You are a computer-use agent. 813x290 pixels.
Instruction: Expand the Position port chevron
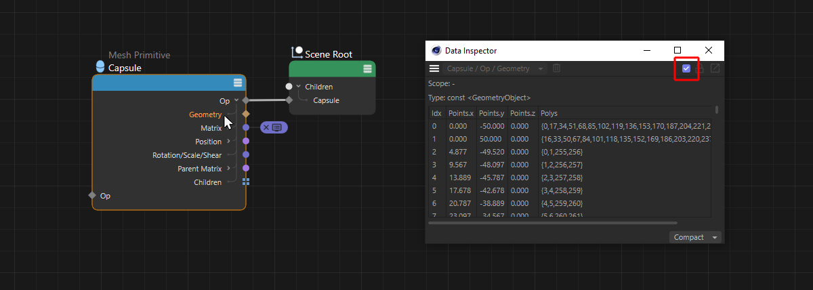point(229,141)
